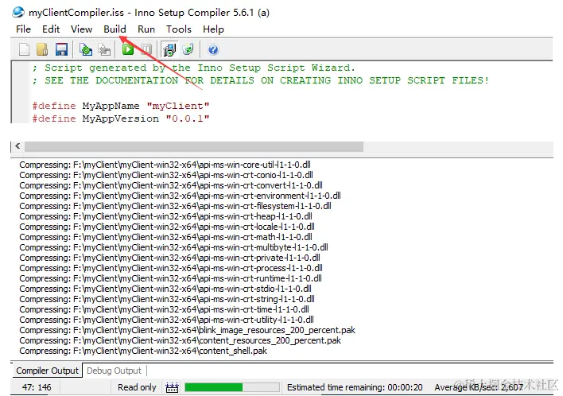The image size is (563, 396).
Task: Select the api-ms-win-crt-private output line
Action: tap(170, 258)
